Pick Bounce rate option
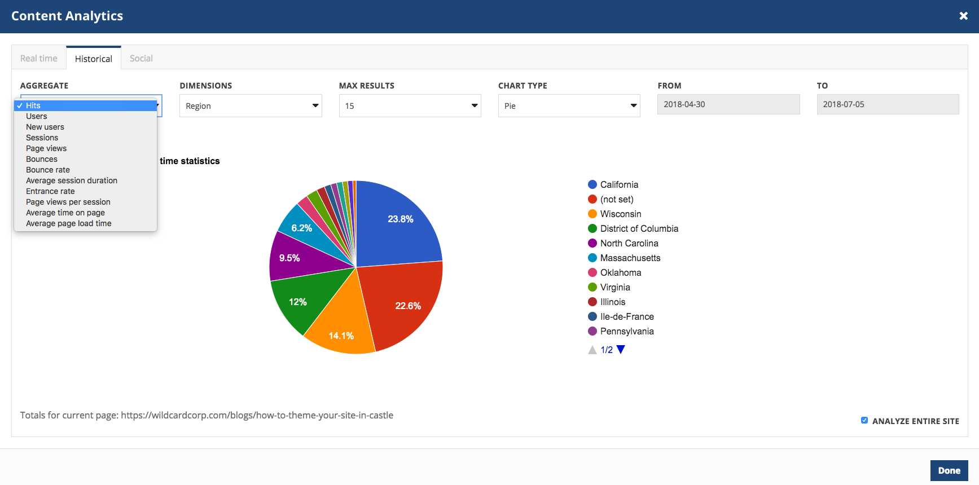Screen dimensions: 979x485 click(85, 170)
